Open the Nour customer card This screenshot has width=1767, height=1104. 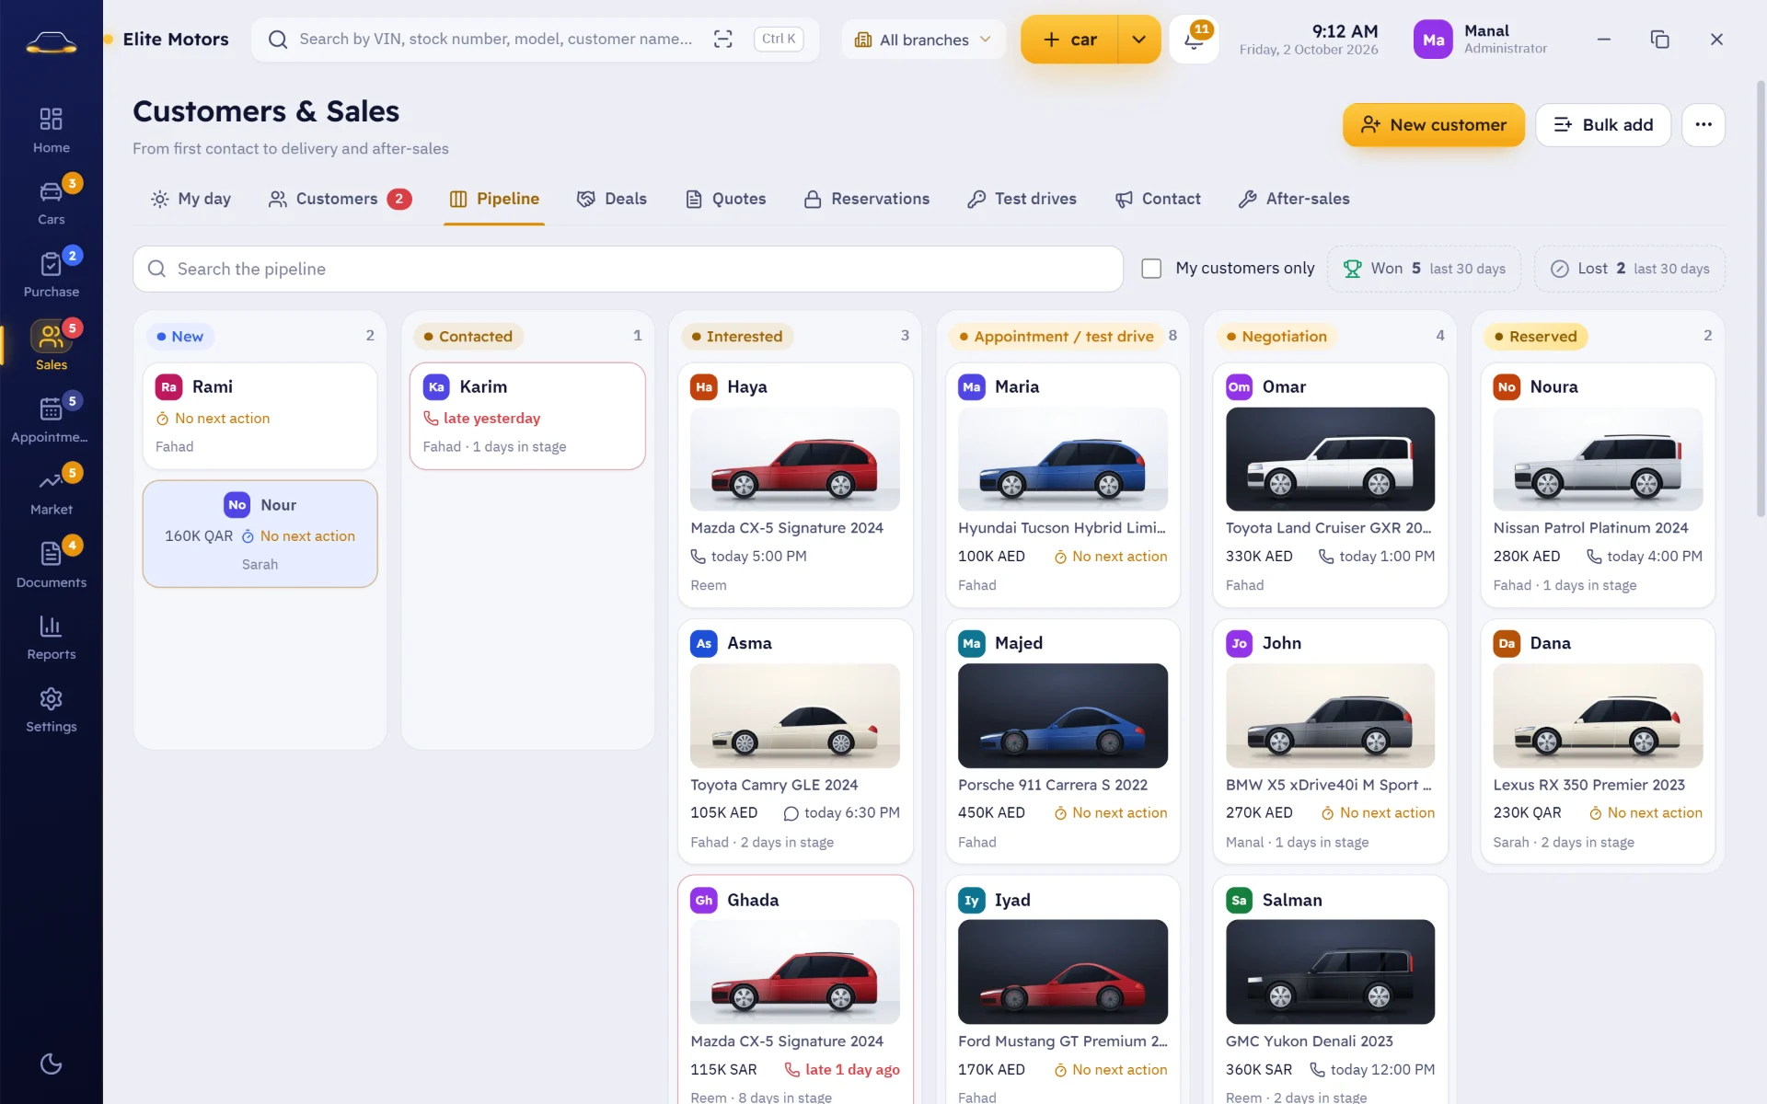coord(260,534)
